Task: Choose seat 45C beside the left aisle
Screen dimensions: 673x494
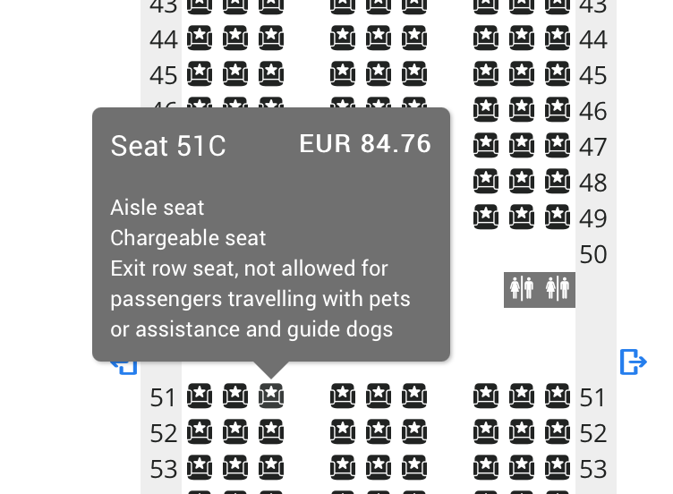Action: tap(270, 74)
